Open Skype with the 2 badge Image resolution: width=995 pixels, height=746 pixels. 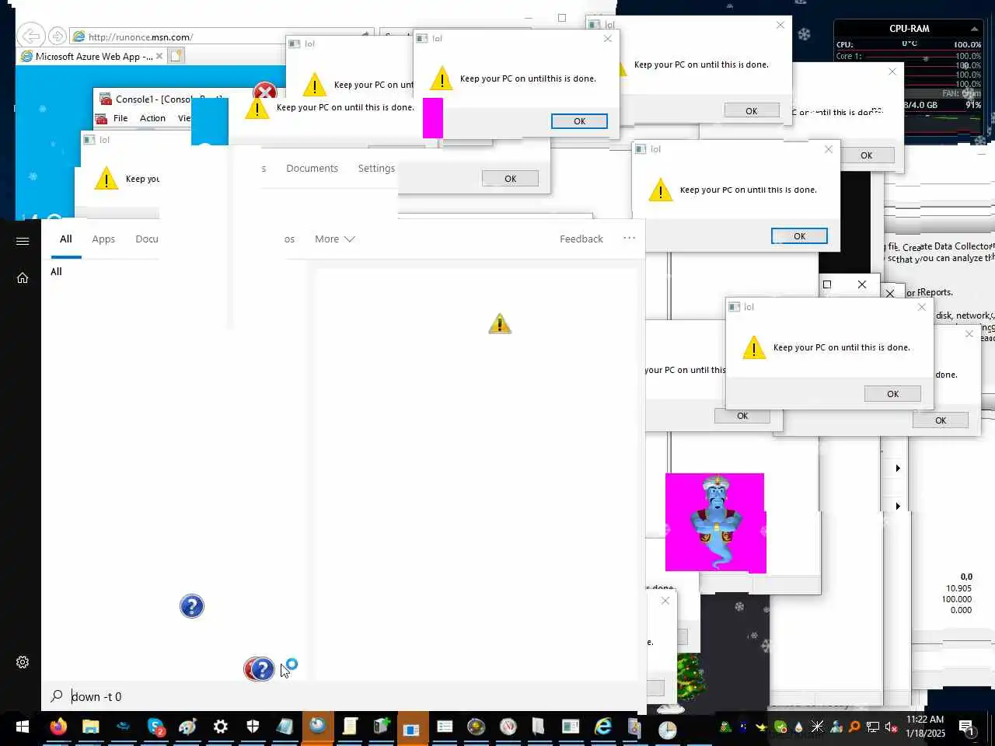(x=155, y=727)
